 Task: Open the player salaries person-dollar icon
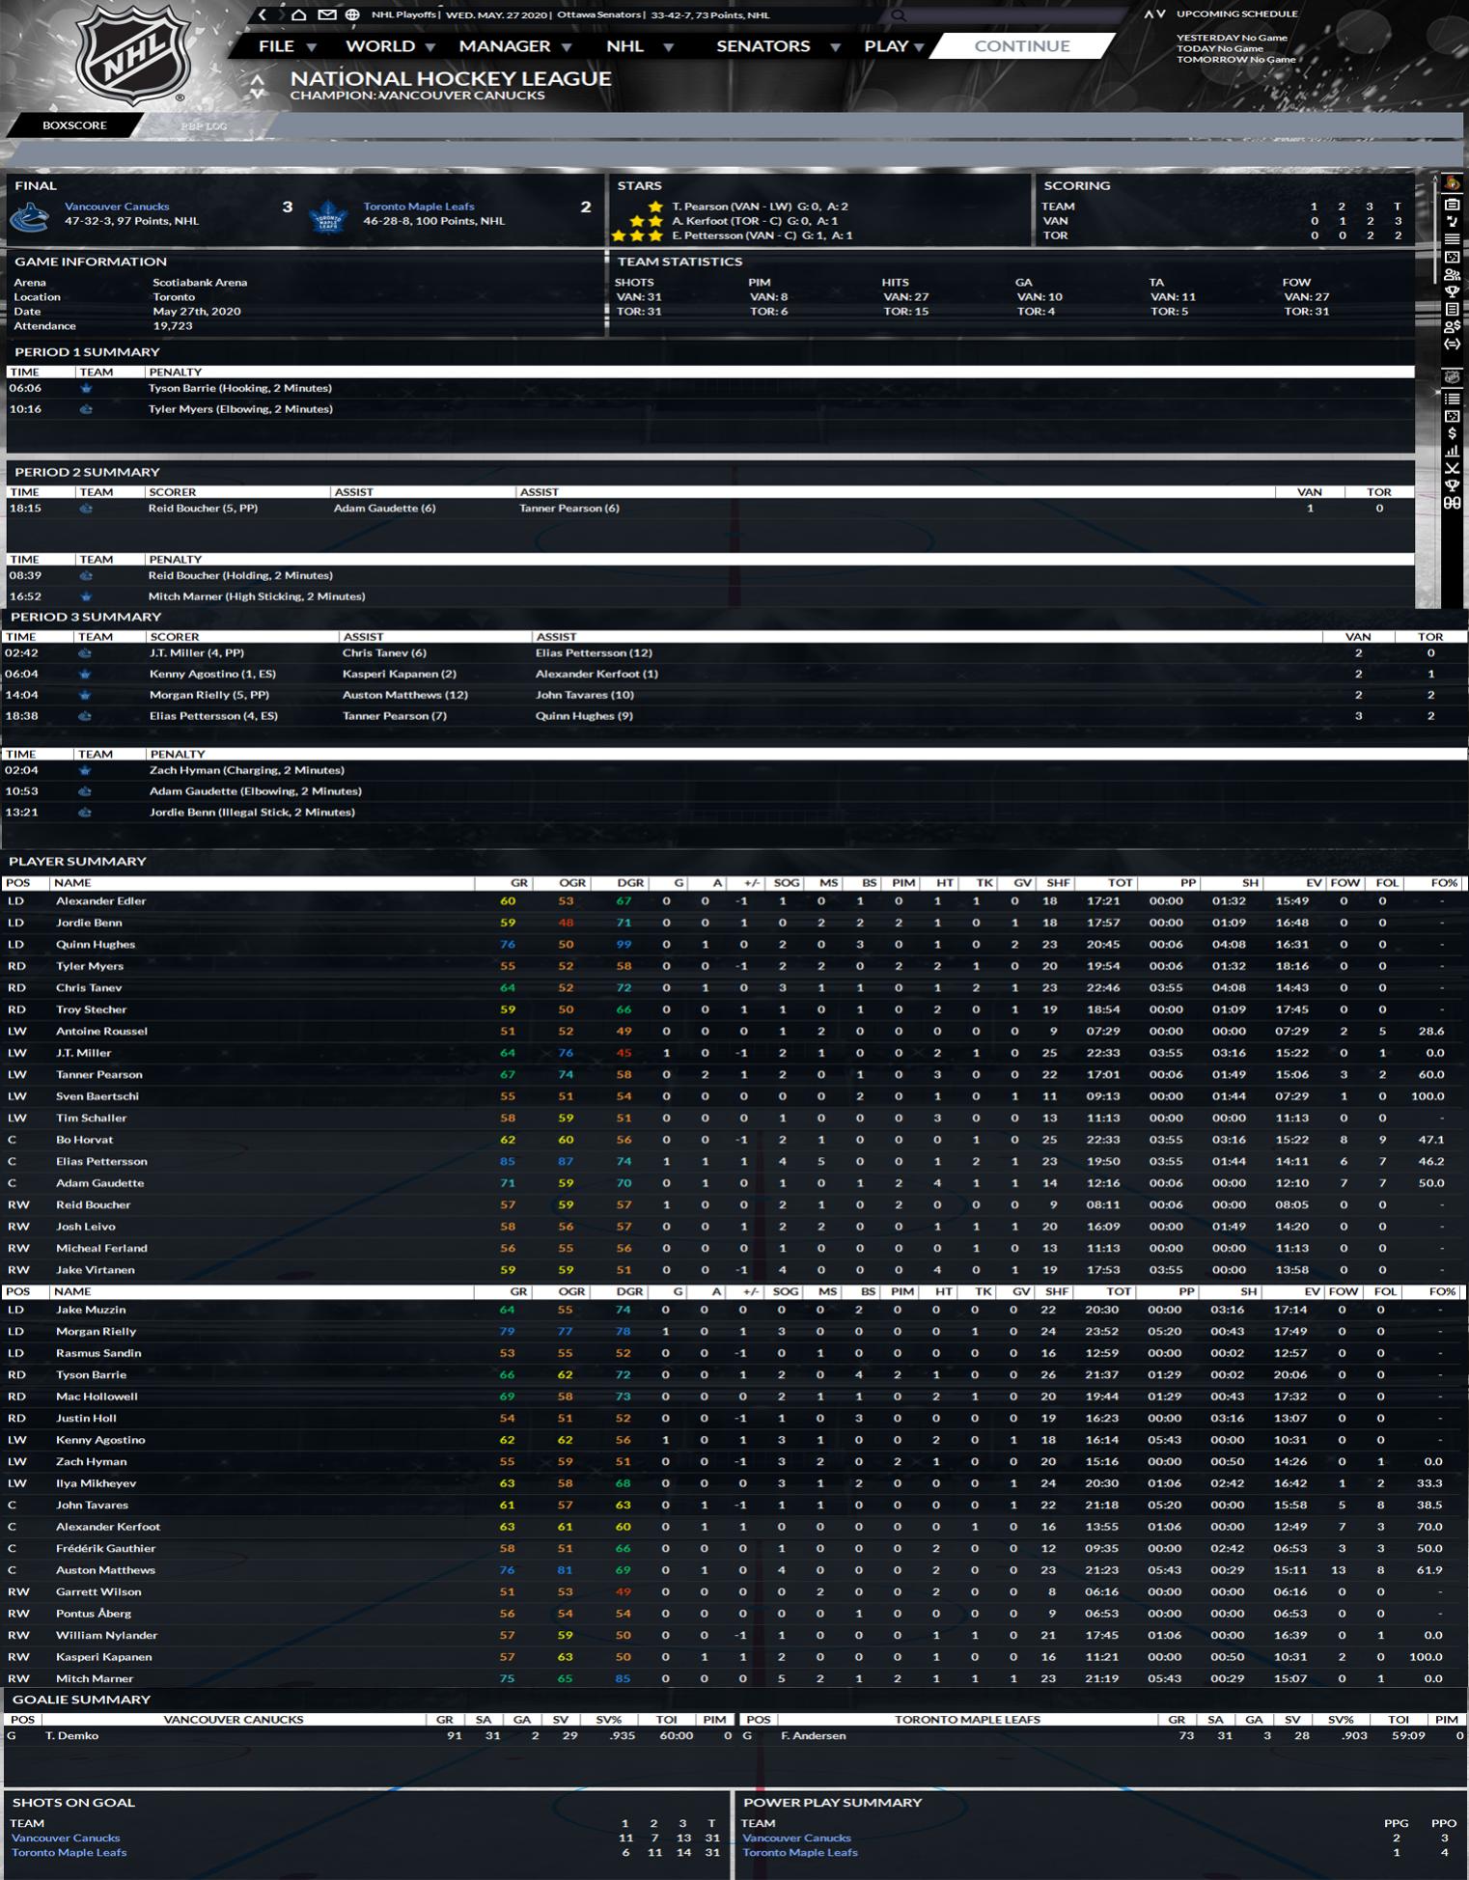pyautogui.click(x=1452, y=326)
